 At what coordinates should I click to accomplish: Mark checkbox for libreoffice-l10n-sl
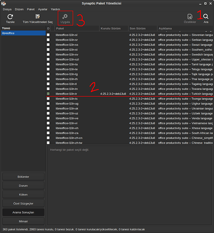[48, 35]
